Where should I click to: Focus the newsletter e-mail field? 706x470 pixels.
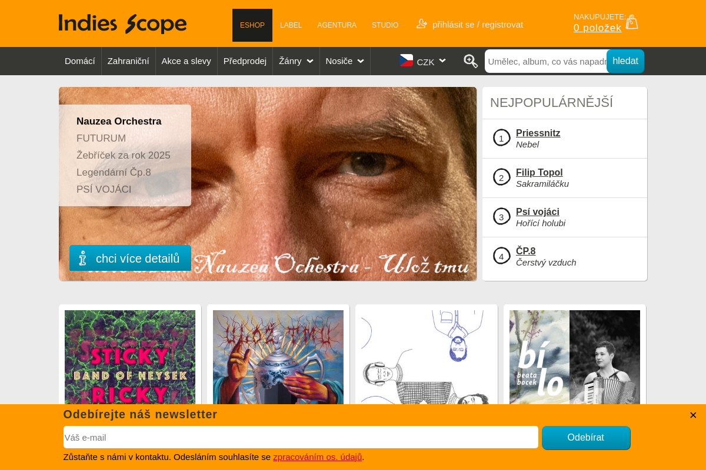[x=301, y=438]
